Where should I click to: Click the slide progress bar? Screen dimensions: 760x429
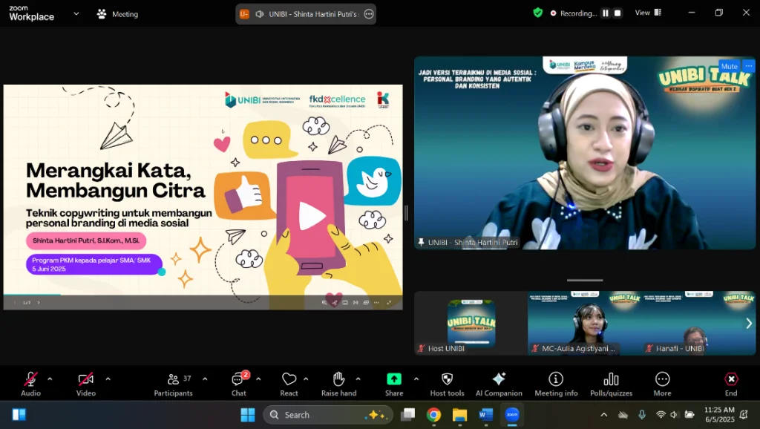(203, 295)
